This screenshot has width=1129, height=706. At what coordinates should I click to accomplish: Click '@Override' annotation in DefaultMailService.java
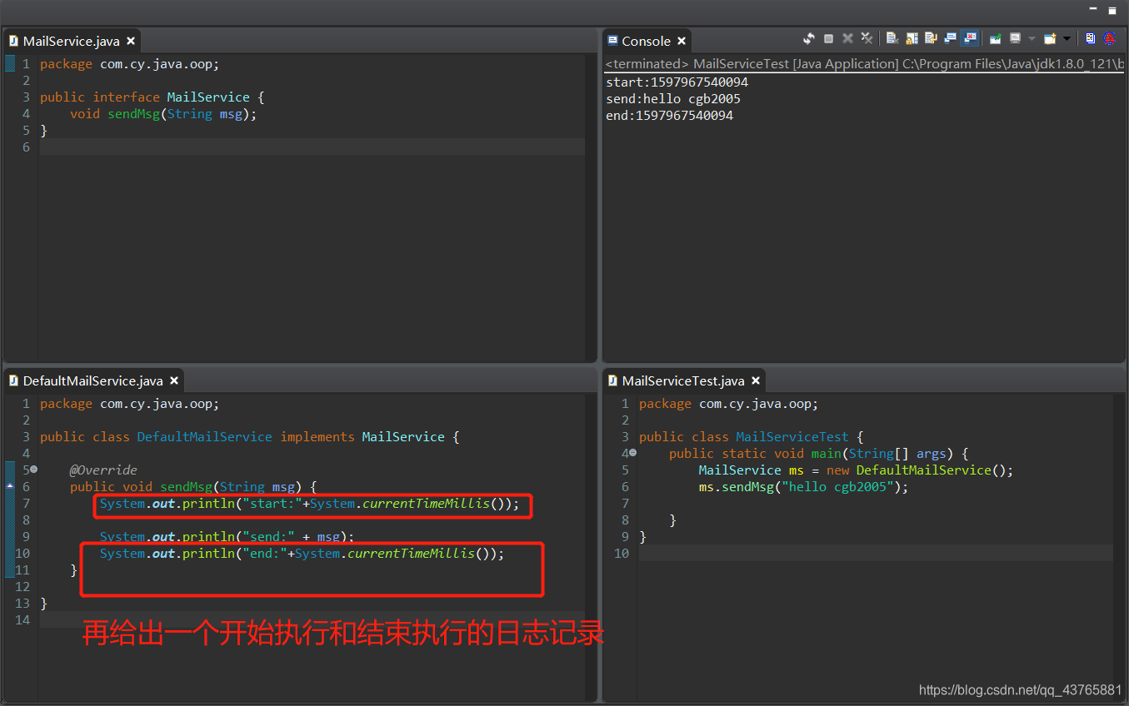pos(103,470)
